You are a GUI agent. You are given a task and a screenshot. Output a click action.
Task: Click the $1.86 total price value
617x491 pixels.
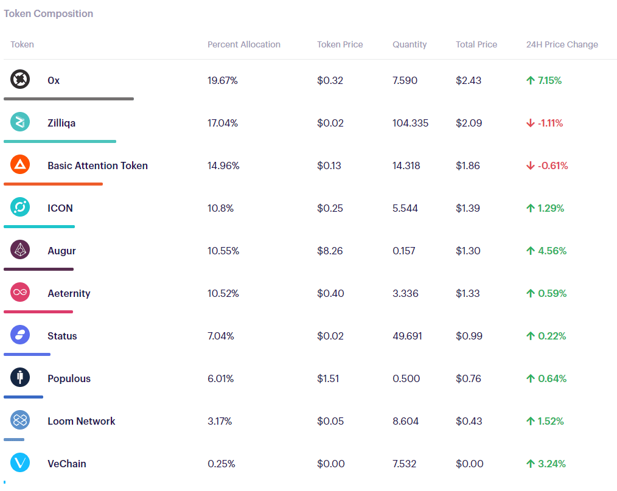[x=468, y=165]
